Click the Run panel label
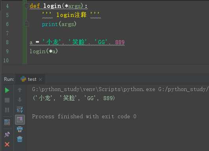Viewport: 209px width, 151px height. (9, 79)
